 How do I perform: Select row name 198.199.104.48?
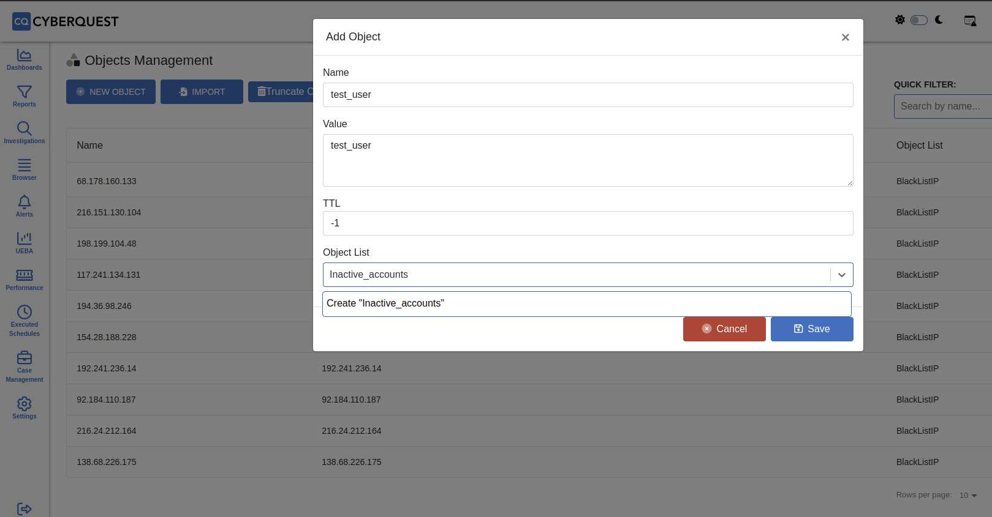point(107,244)
